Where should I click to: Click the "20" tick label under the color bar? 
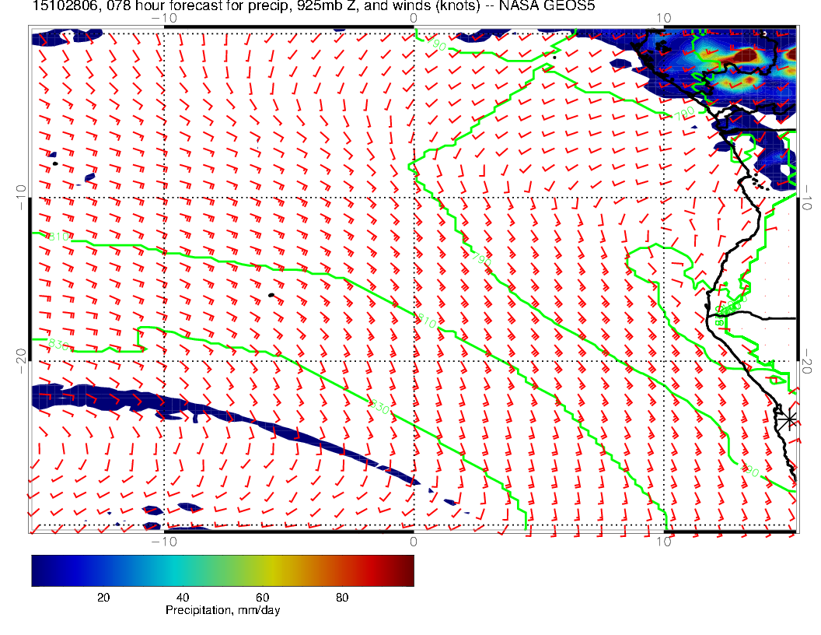coord(103,598)
